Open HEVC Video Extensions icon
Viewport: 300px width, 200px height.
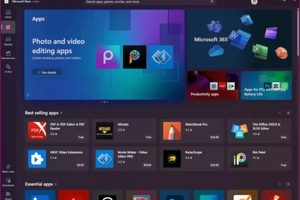[x=37, y=158]
